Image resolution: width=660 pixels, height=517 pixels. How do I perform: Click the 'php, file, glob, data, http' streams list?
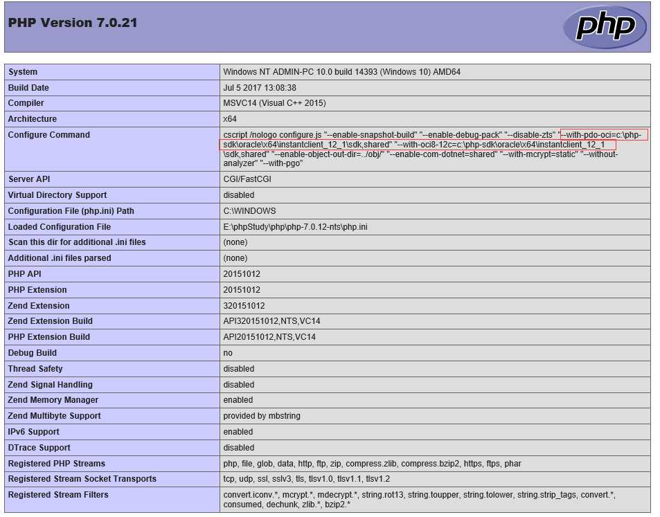372,464
